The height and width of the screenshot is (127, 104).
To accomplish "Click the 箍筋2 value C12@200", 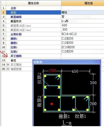I will (x=67, y=43).
